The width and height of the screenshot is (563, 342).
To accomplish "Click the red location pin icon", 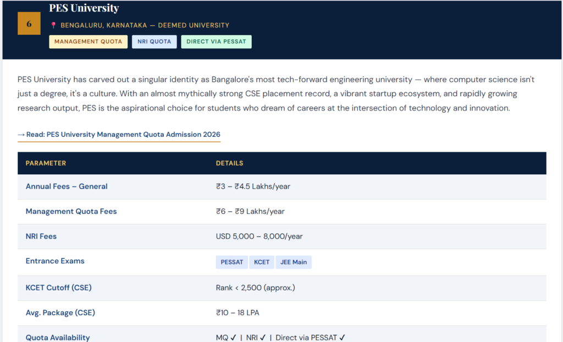I will coord(53,25).
